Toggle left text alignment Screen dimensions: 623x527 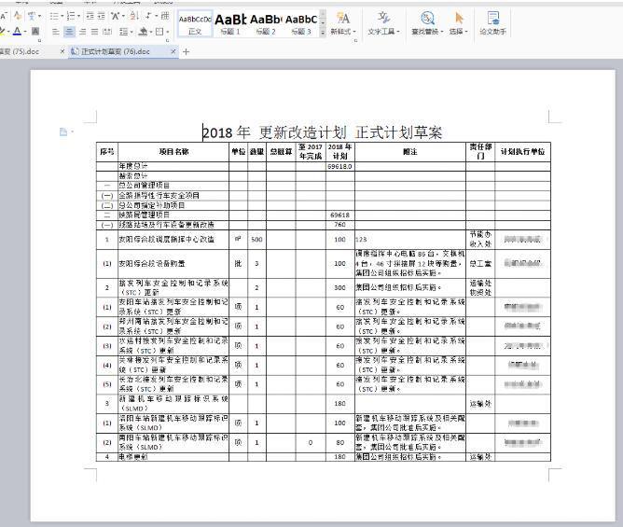(x=55, y=31)
